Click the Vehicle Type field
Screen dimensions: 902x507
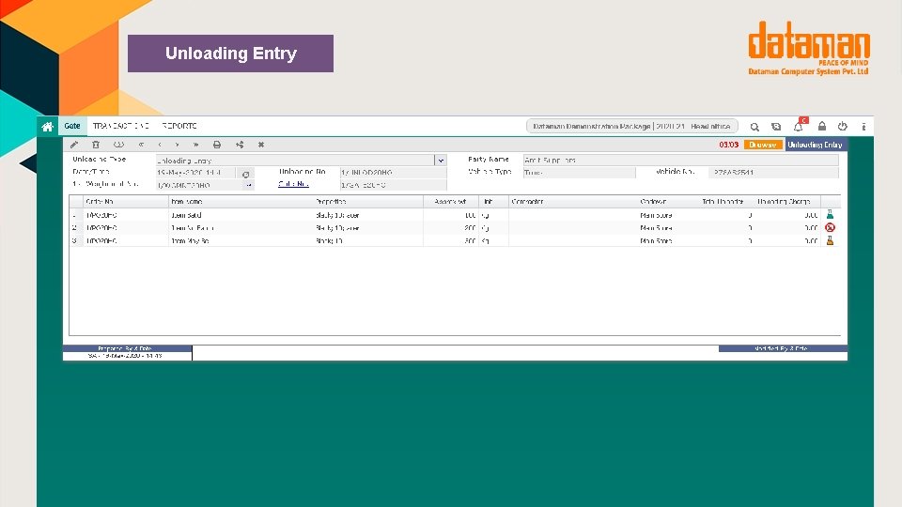580,173
